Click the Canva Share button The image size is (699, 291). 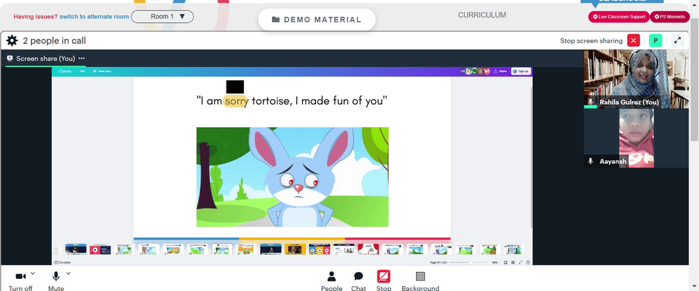[x=500, y=71]
